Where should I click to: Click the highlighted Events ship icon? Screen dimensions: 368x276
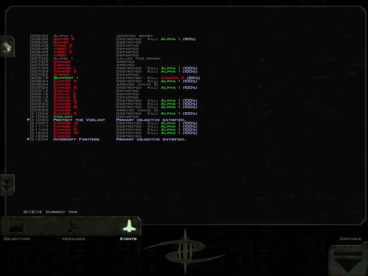(129, 225)
